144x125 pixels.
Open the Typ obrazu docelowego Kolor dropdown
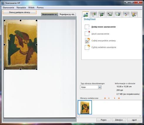point(91,87)
